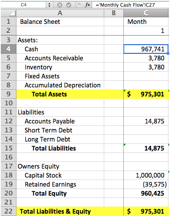The image size is (170, 216).
Task: Select the Balance Sheet title cell
Action: 60,22
